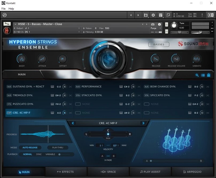Click the save floppy disk icon
This screenshot has height=178, width=216.
click(x=146, y=15)
